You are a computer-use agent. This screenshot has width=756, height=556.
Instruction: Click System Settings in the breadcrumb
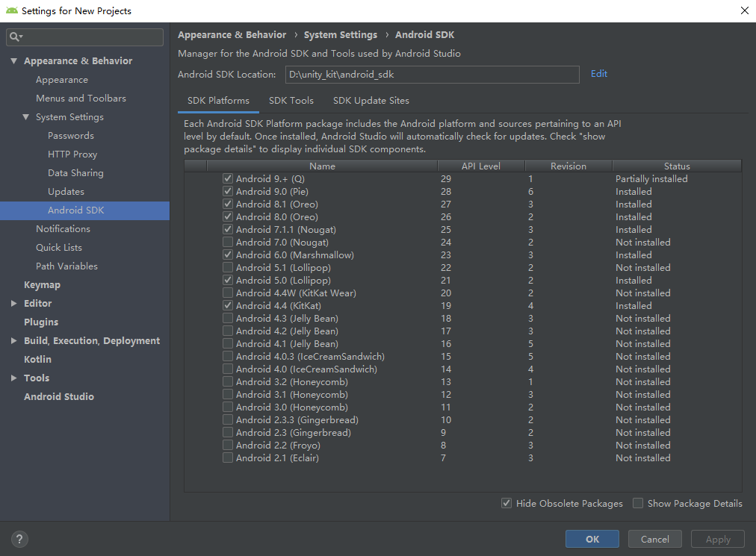click(x=341, y=34)
